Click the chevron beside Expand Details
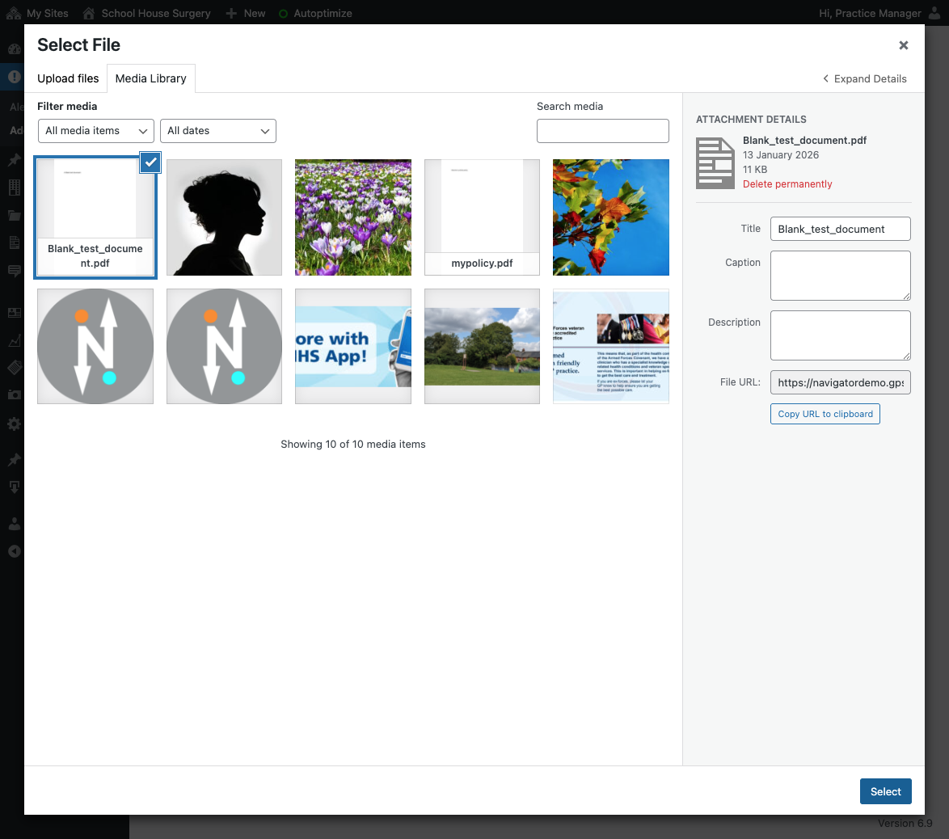Image resolution: width=949 pixels, height=839 pixels. click(x=825, y=78)
